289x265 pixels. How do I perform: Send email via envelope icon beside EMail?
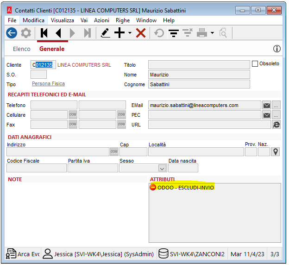pos(267,105)
